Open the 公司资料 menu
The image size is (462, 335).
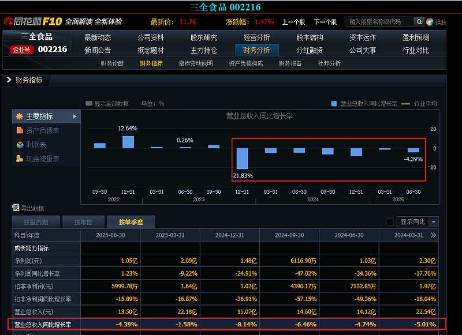[x=151, y=37]
